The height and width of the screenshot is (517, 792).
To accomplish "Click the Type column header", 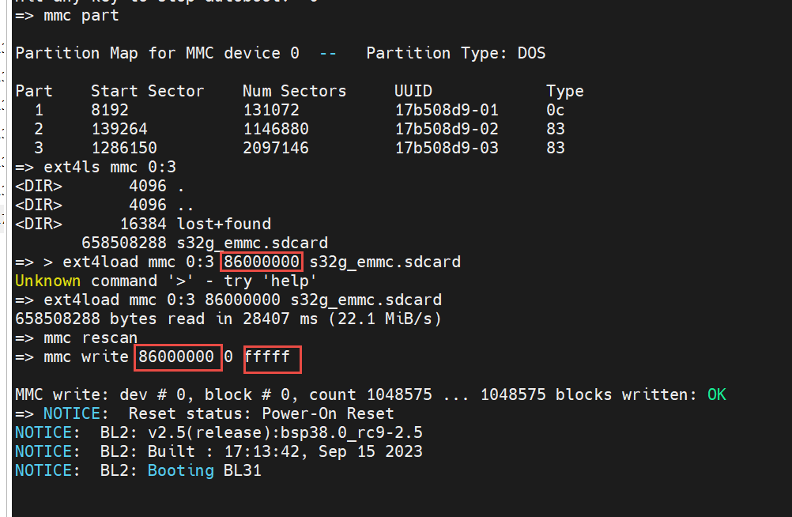I will [x=564, y=91].
